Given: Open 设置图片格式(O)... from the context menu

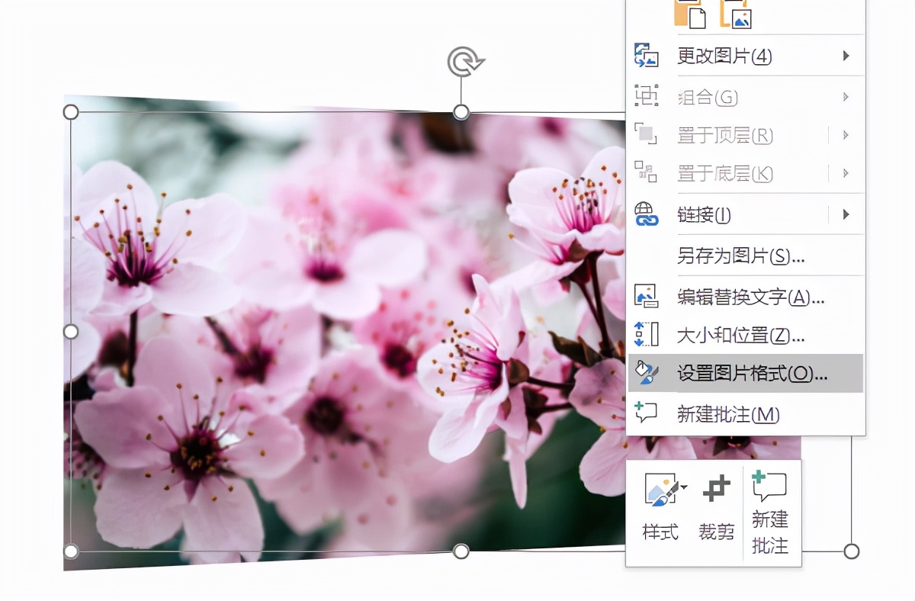Looking at the screenshot, I should tap(751, 374).
